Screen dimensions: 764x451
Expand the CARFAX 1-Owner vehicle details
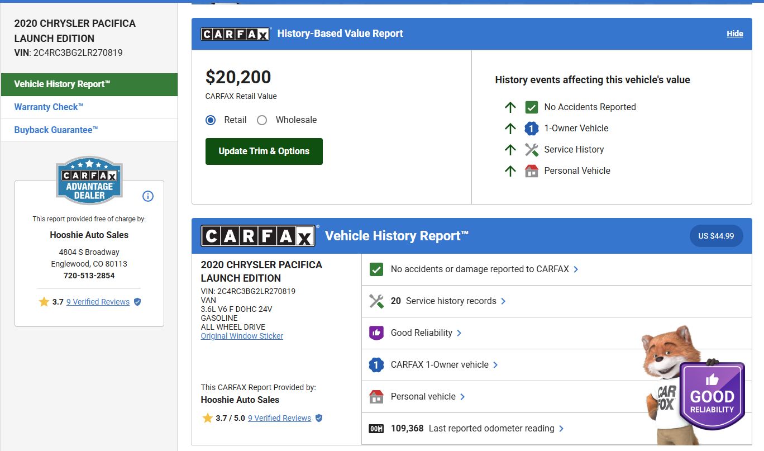coord(495,365)
